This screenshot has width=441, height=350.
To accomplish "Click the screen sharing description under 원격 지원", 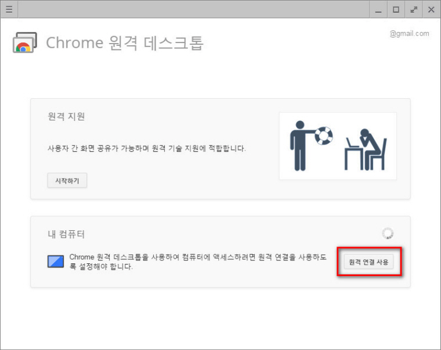I will tap(147, 148).
